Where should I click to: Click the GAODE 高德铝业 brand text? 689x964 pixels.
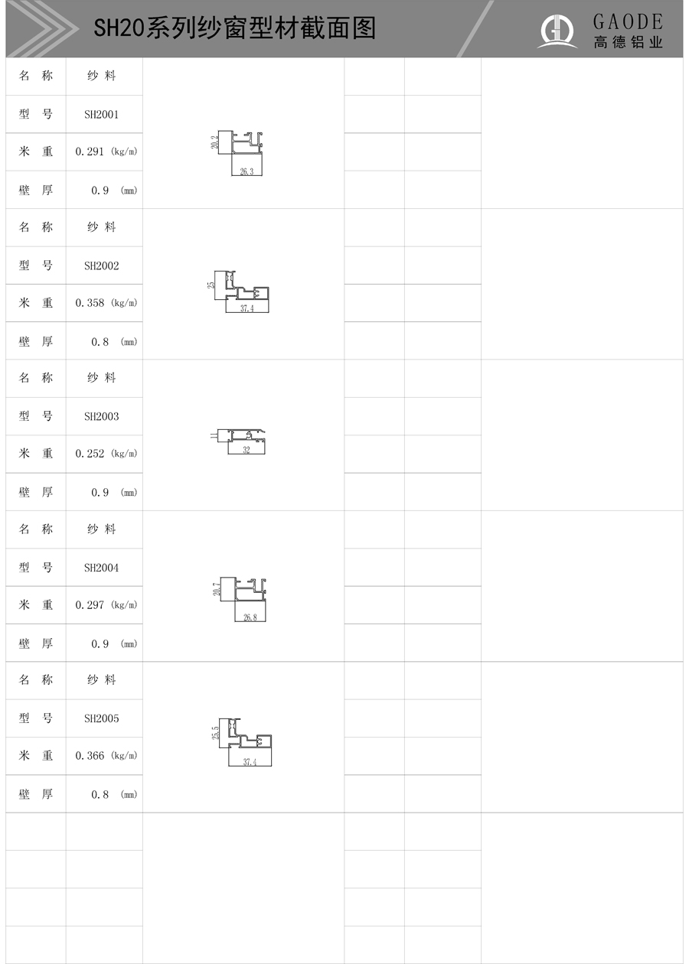click(x=628, y=31)
